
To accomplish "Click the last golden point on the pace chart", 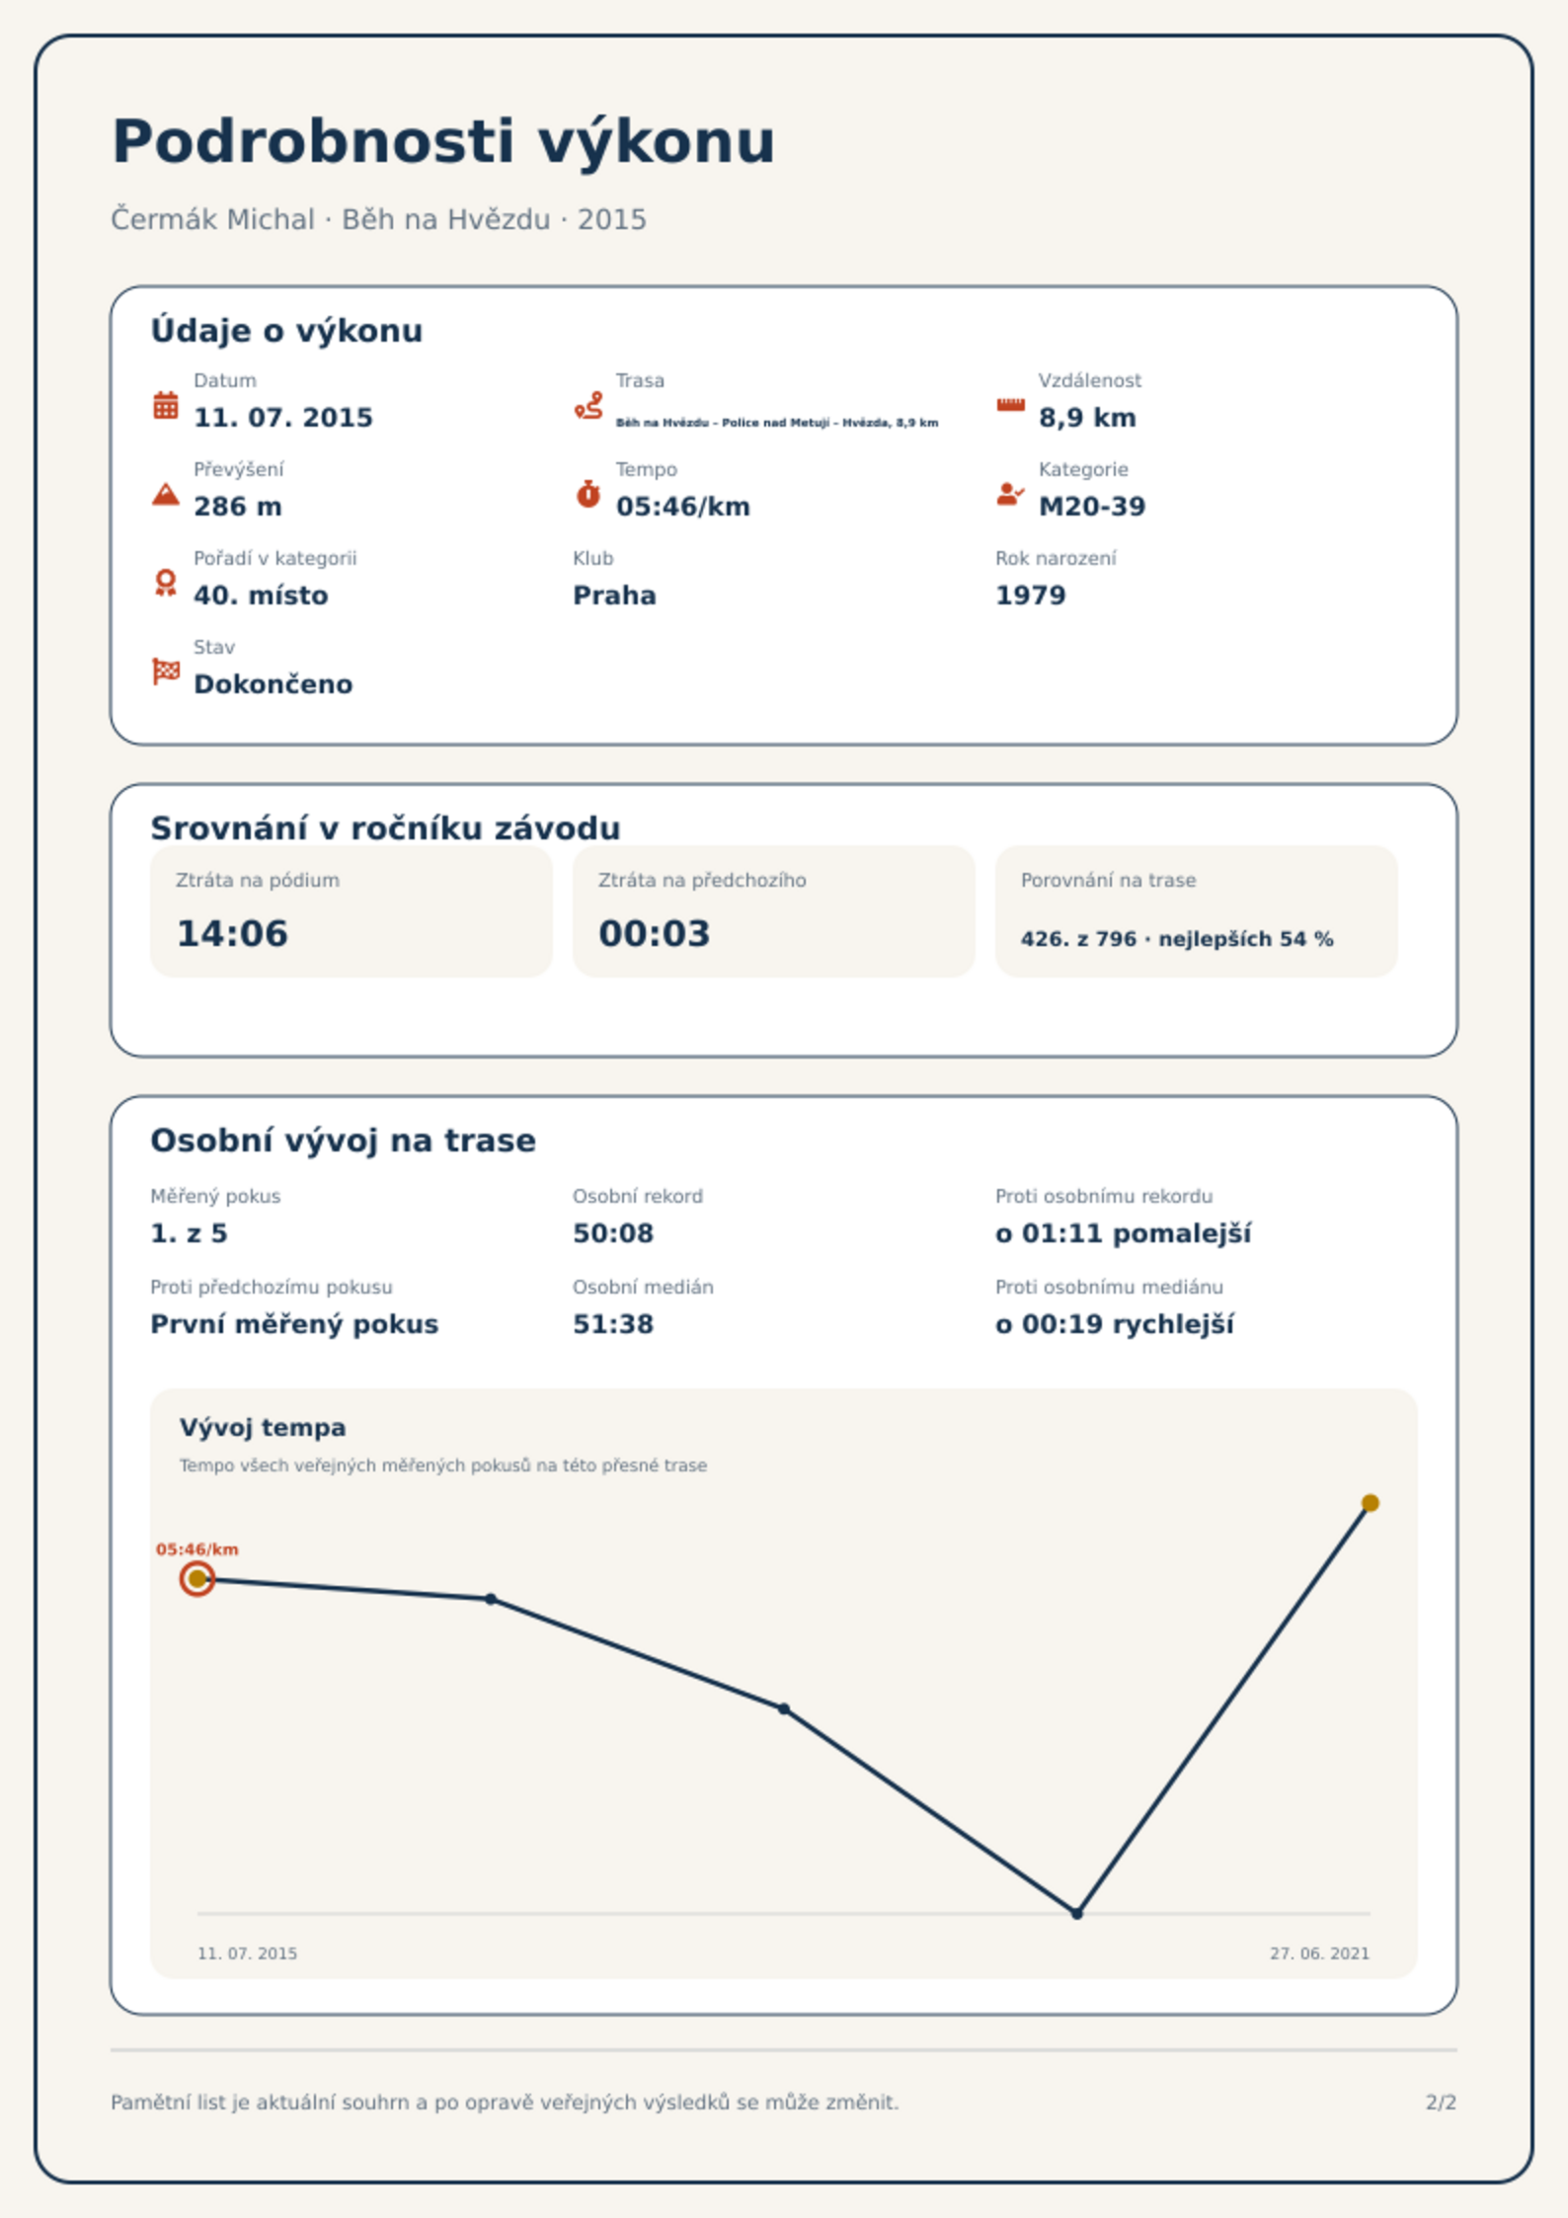I will [x=1370, y=1503].
